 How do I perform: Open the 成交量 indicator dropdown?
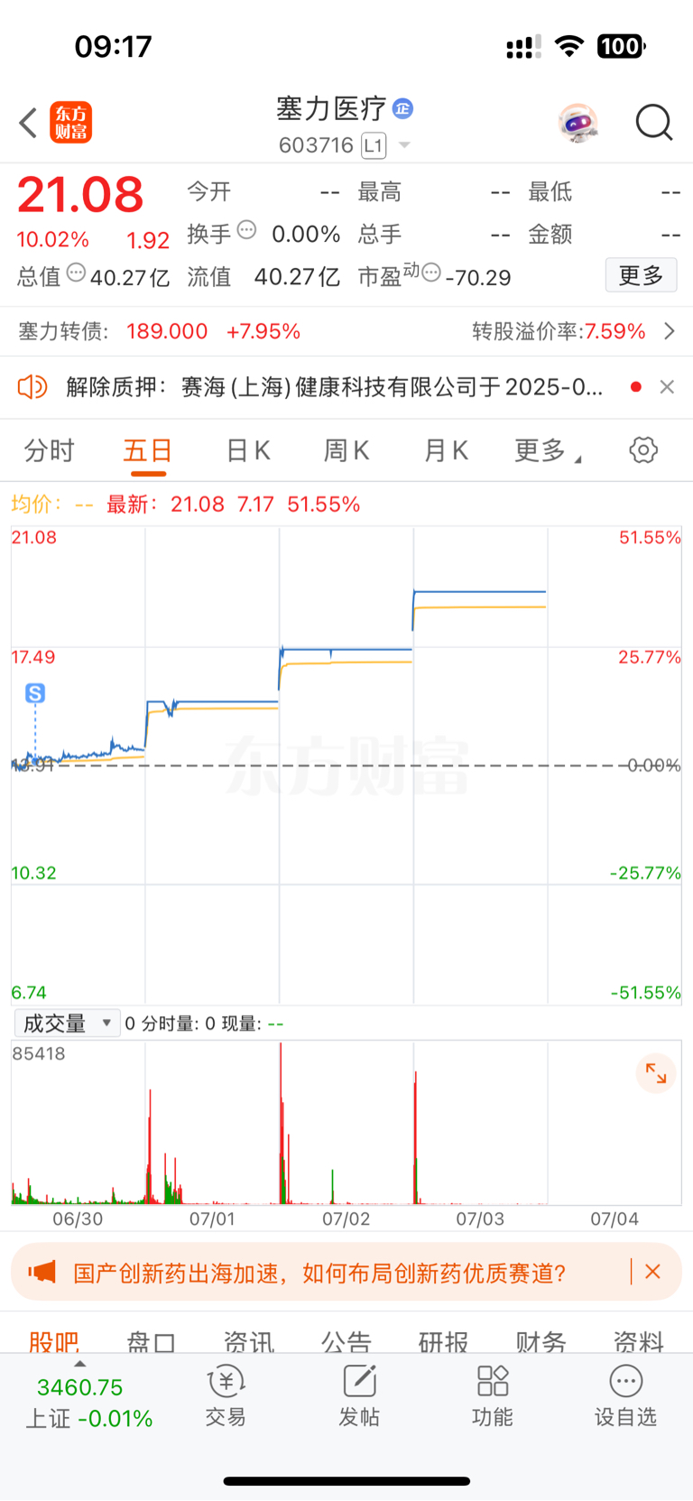(x=68, y=1023)
